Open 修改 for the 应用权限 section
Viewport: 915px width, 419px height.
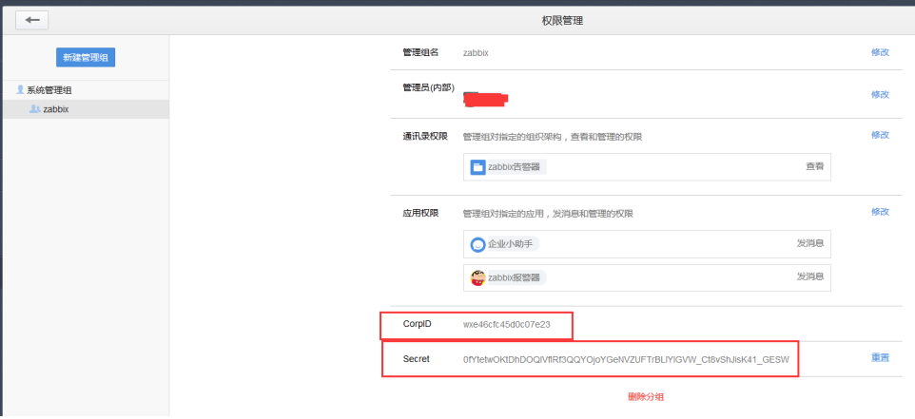(880, 211)
